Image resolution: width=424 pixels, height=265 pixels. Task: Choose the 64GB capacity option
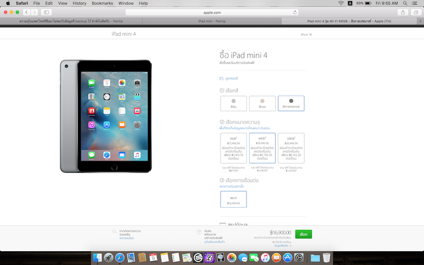click(262, 148)
